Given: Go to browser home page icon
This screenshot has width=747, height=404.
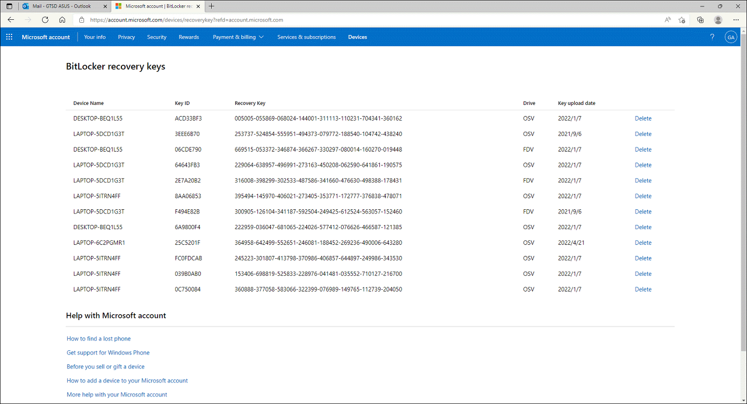Looking at the screenshot, I should pyautogui.click(x=62, y=20).
